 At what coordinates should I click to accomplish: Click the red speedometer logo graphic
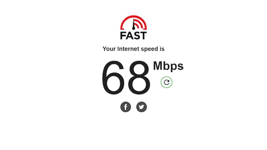(x=133, y=23)
